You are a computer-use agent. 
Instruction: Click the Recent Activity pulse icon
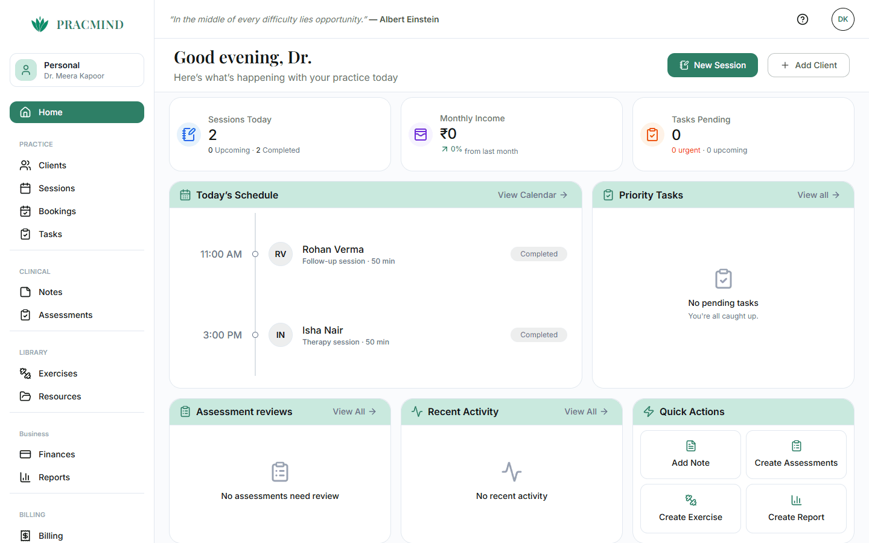coord(417,411)
